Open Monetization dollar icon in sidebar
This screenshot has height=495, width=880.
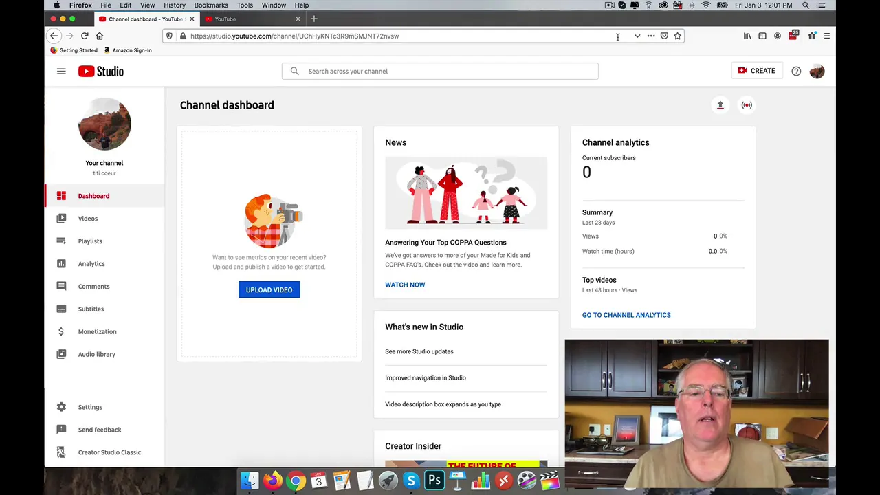click(61, 331)
